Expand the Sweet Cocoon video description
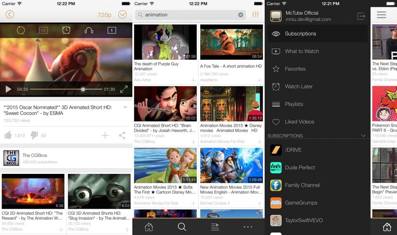397x235 pixels. 125,107
